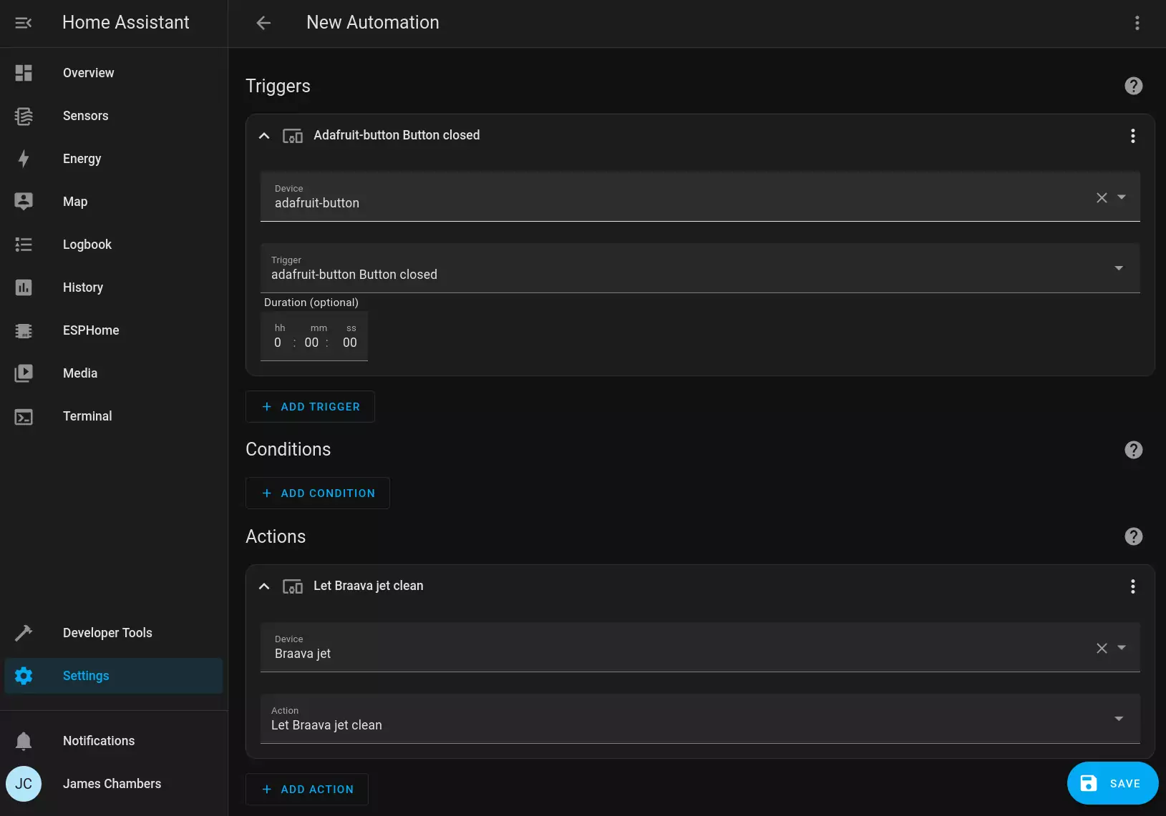This screenshot has height=816, width=1166.
Task: Click the Add Action button
Action: pyautogui.click(x=307, y=790)
